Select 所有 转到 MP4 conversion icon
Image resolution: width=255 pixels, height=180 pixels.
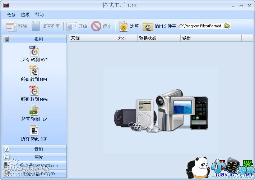[x=34, y=71]
